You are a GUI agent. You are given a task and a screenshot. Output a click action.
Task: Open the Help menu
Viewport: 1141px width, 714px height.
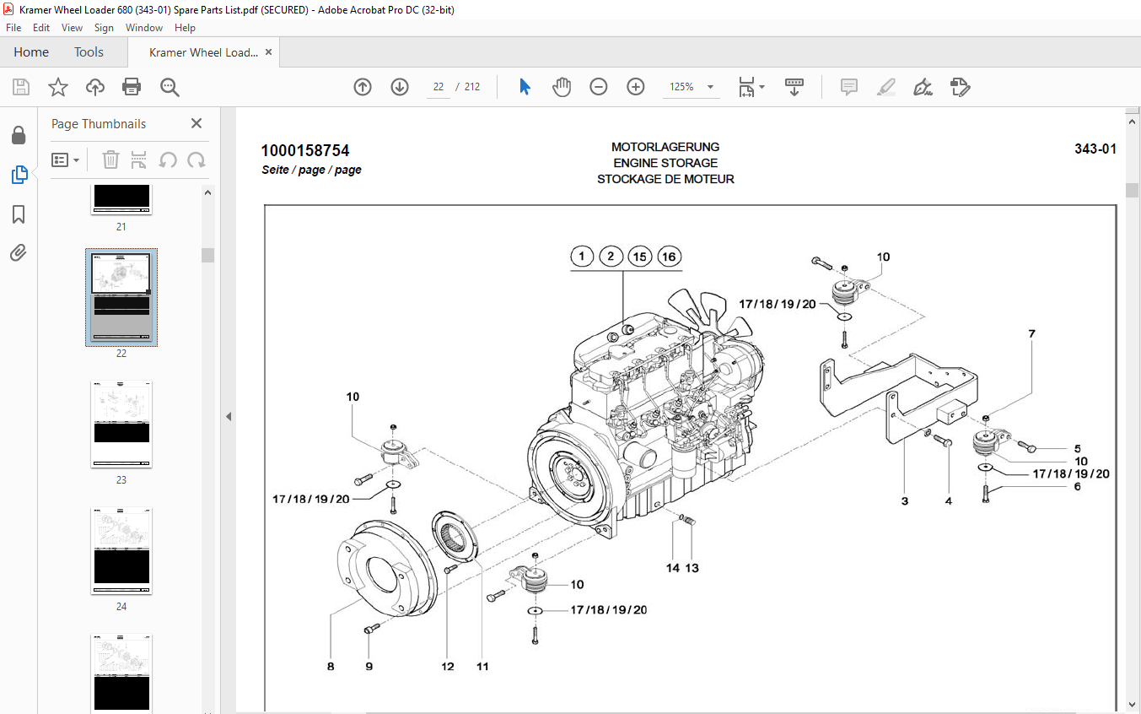(x=185, y=28)
